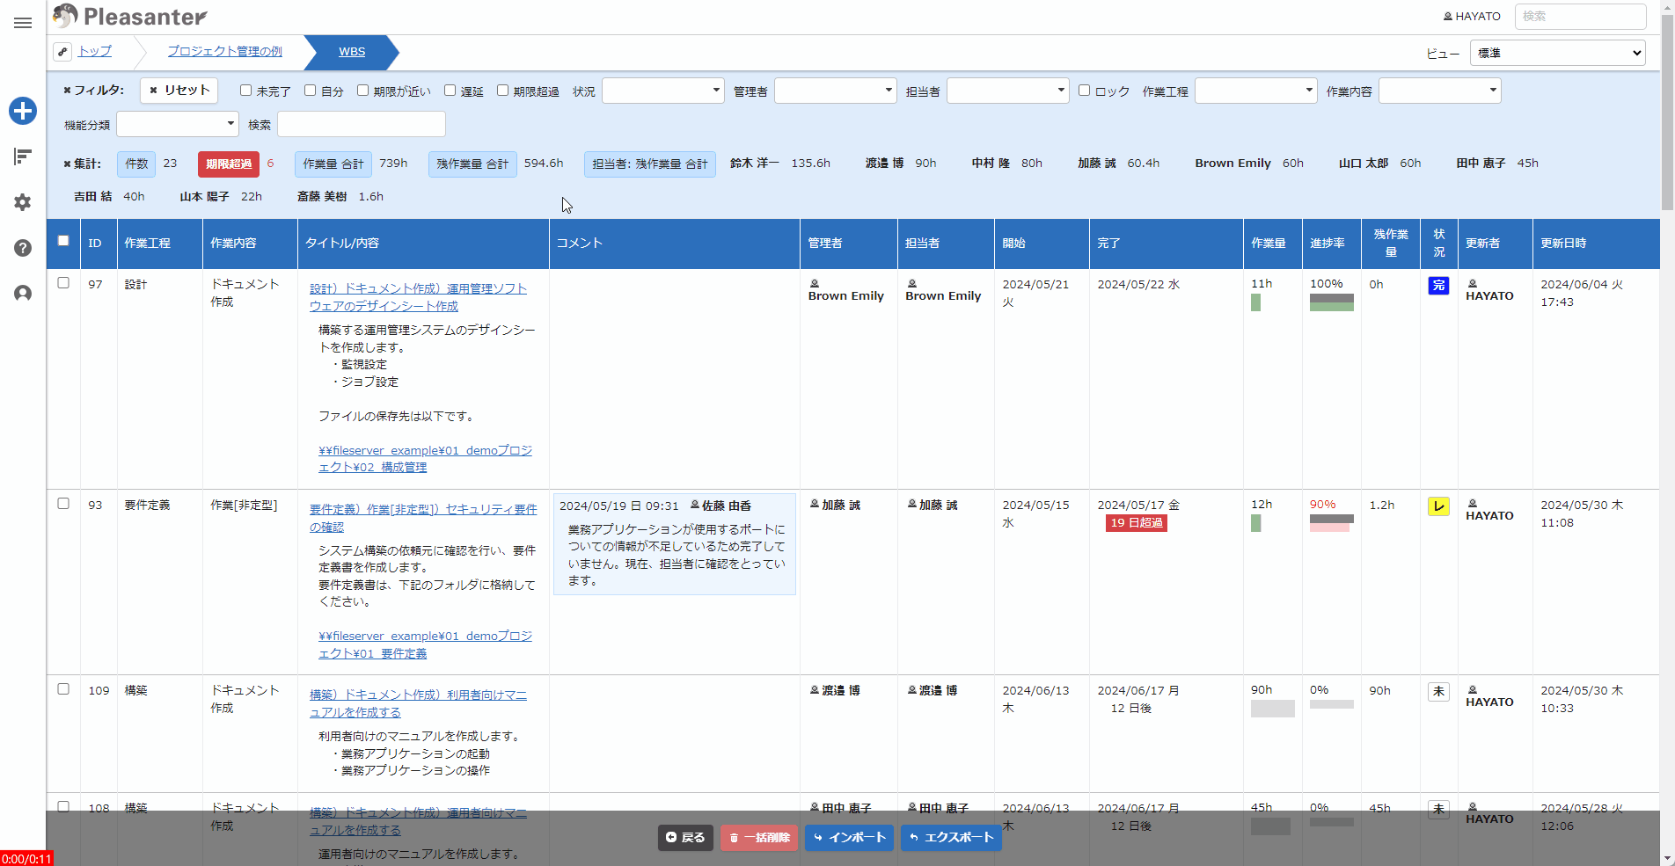Open the 運用管理ソフトウェアのデザインシート作成 title link

[418, 297]
